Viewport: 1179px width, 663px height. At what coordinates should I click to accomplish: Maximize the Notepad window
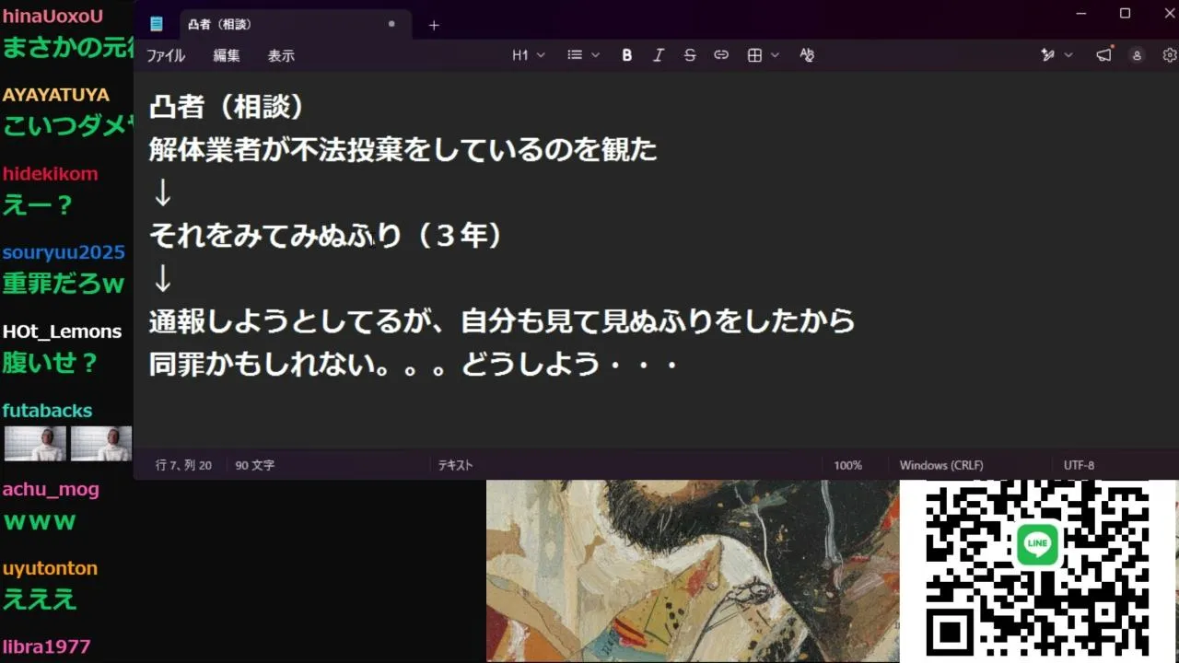pos(1125,13)
